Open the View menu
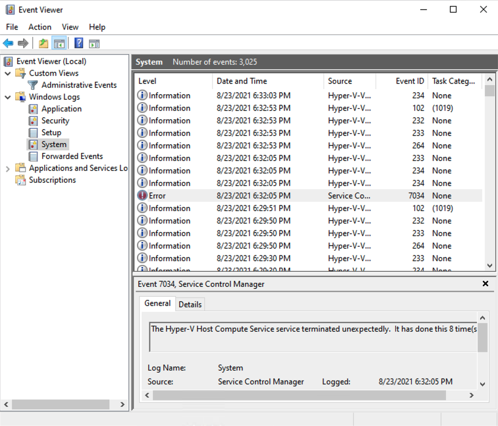Viewport: 498px width, 426px height. click(70, 27)
